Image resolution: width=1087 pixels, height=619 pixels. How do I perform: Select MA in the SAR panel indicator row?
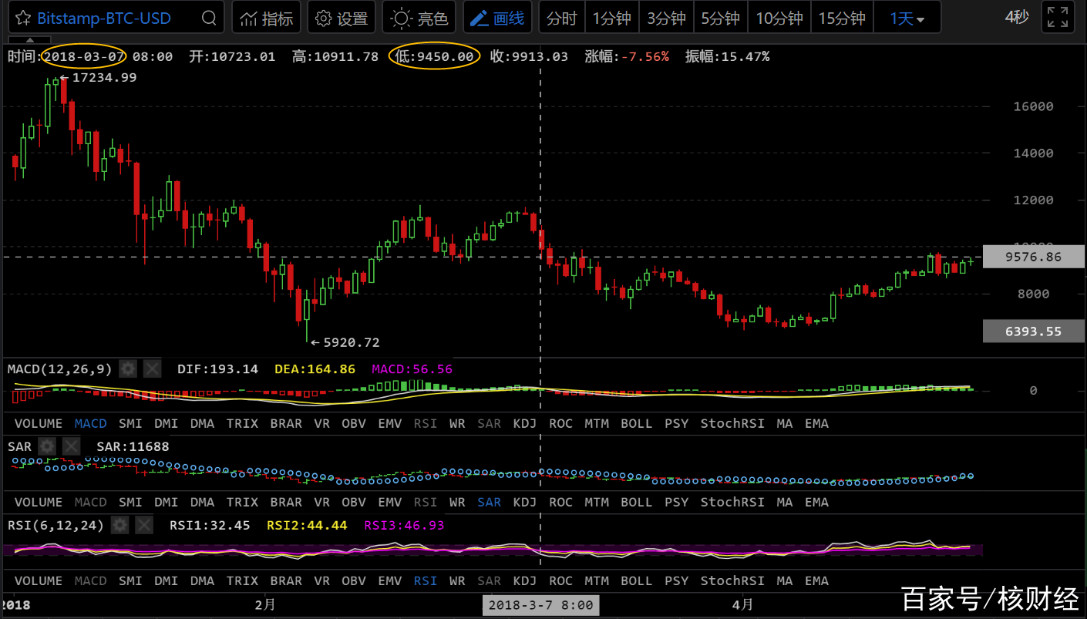tap(785, 502)
